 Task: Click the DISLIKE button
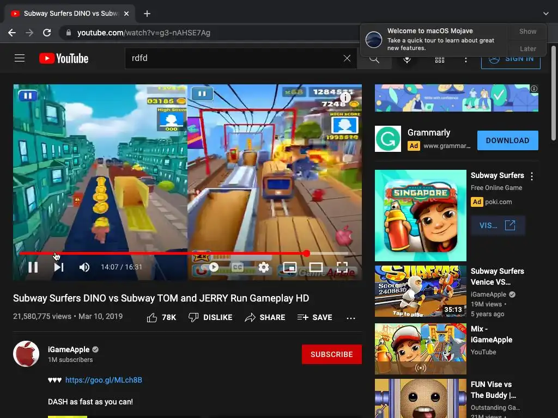point(210,317)
